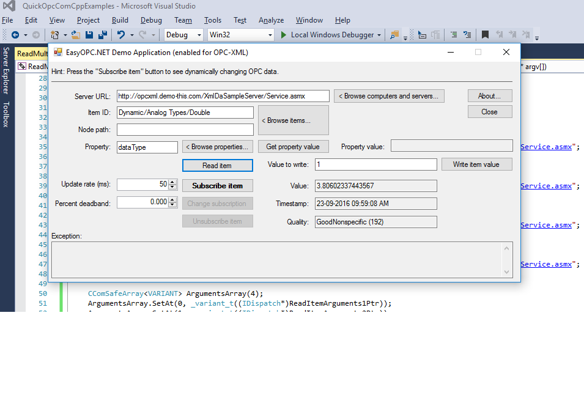Open the Navigate Backward history dropdown arrow
The image size is (584, 406).
coord(25,35)
